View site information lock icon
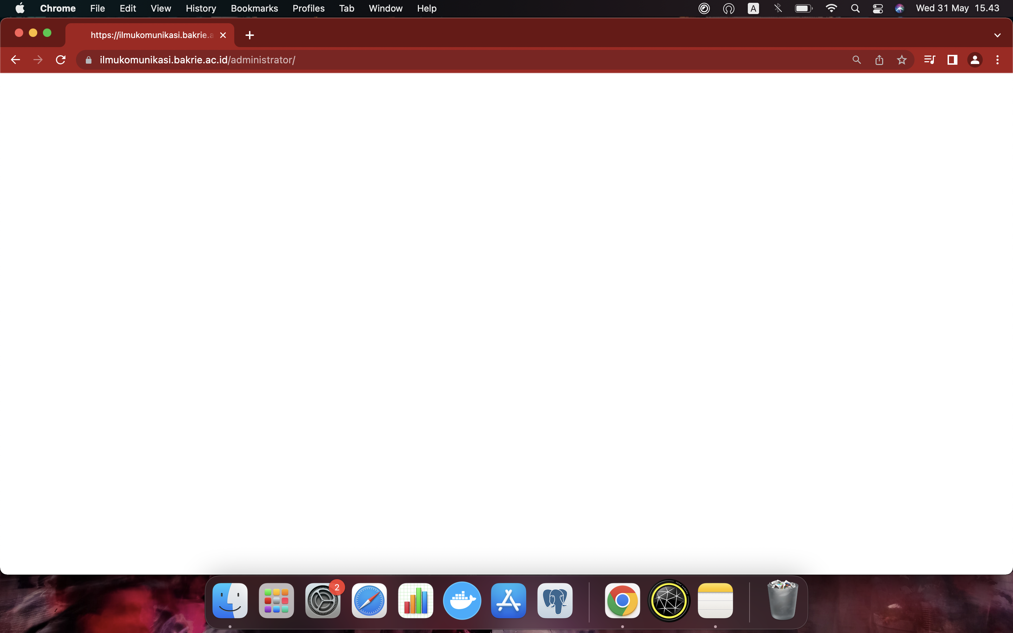The width and height of the screenshot is (1013, 633). point(88,60)
